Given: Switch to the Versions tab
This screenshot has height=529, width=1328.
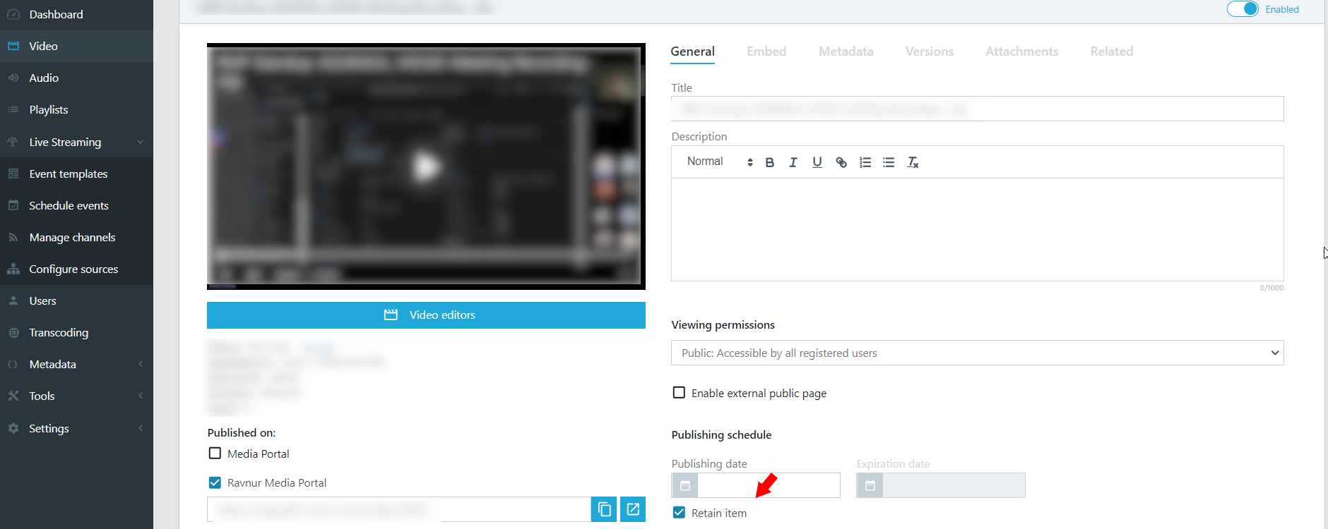Looking at the screenshot, I should (x=930, y=51).
